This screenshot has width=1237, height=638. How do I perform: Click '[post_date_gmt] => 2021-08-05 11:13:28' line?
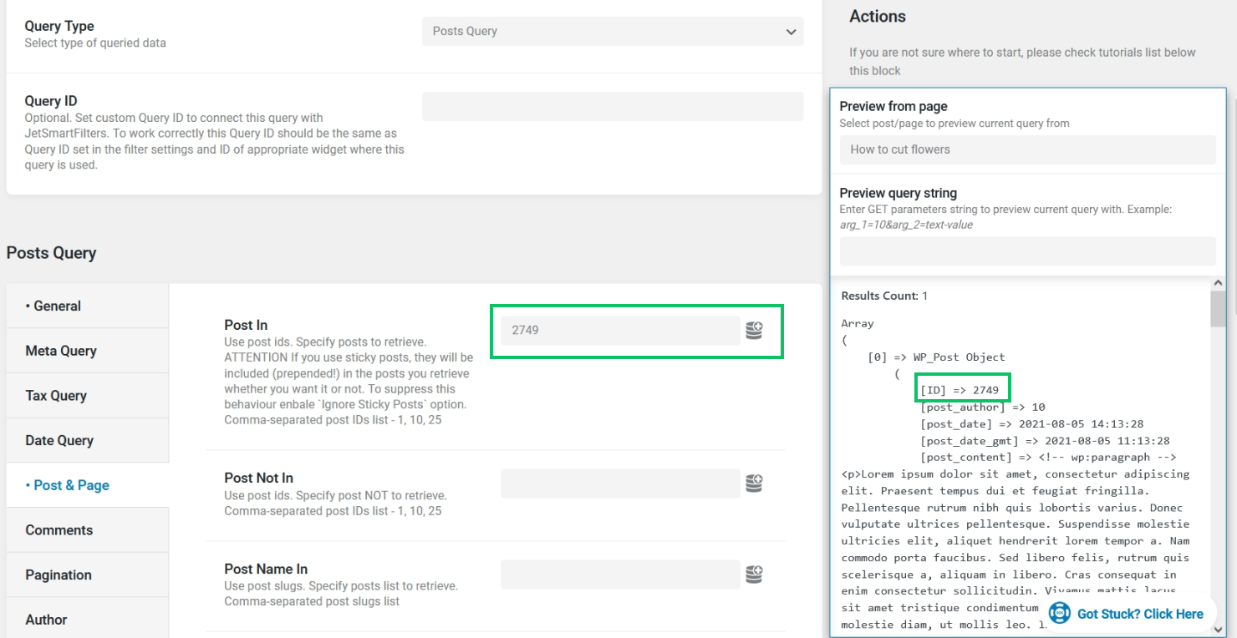pyautogui.click(x=1045, y=441)
